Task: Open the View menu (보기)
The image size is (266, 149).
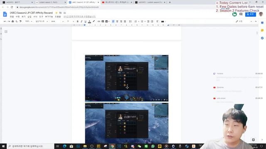Action: [23, 17]
